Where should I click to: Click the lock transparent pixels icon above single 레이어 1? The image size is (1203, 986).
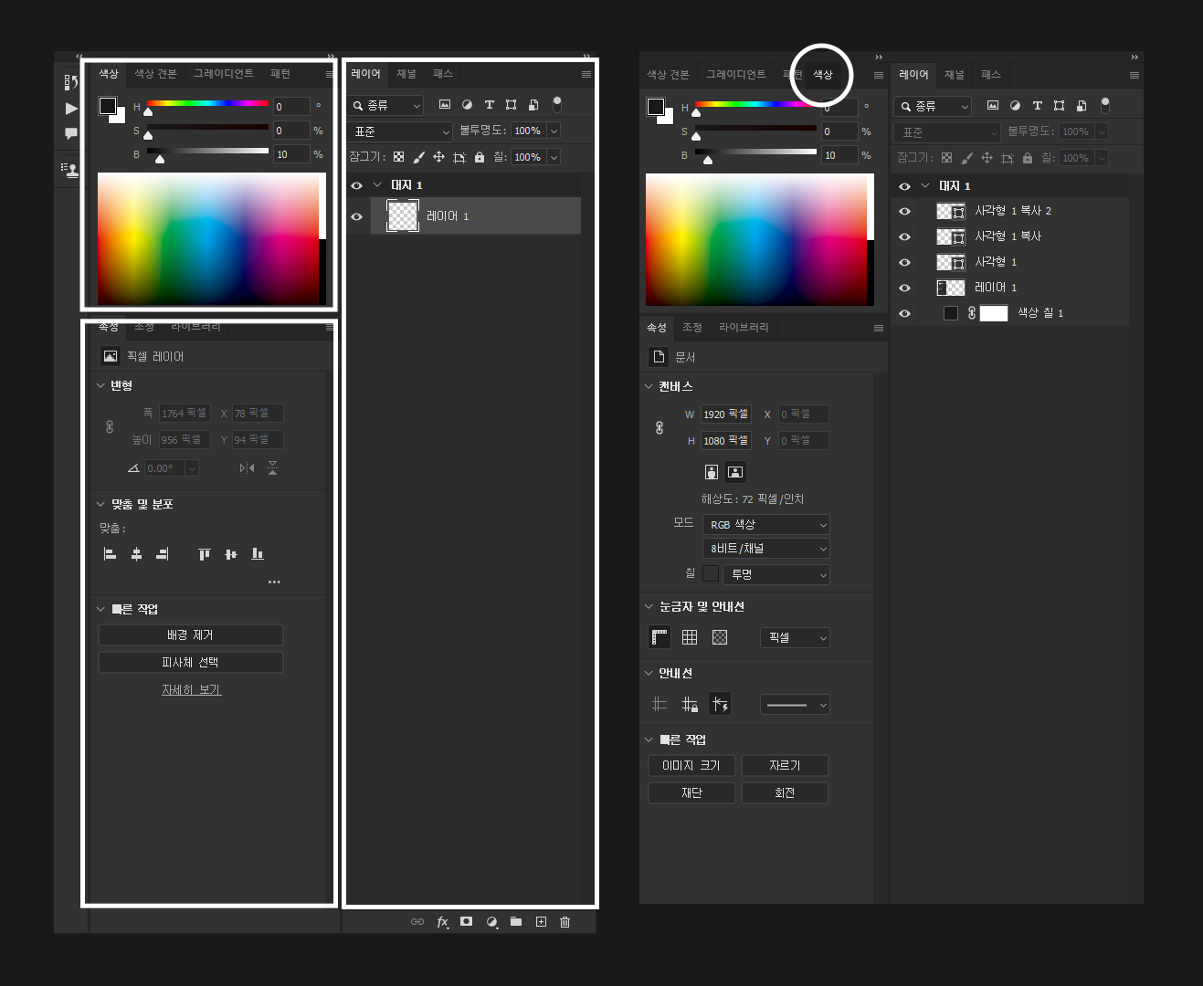398,157
